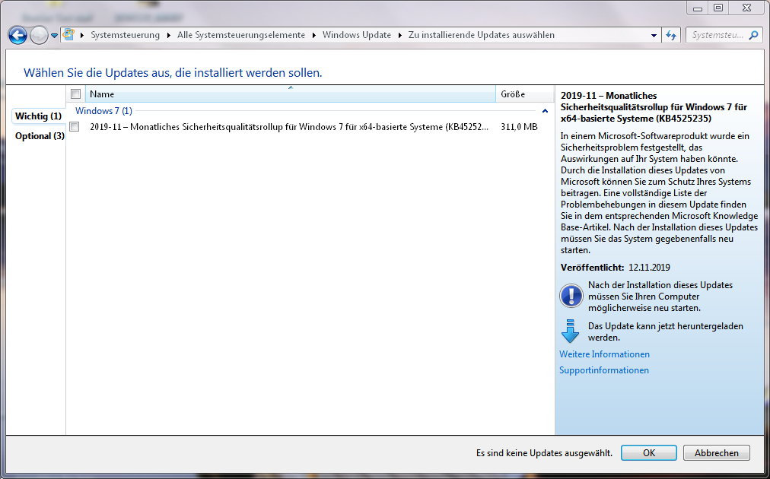Click Windows Update in the breadcrumb
The width and height of the screenshot is (770, 479).
[357, 35]
